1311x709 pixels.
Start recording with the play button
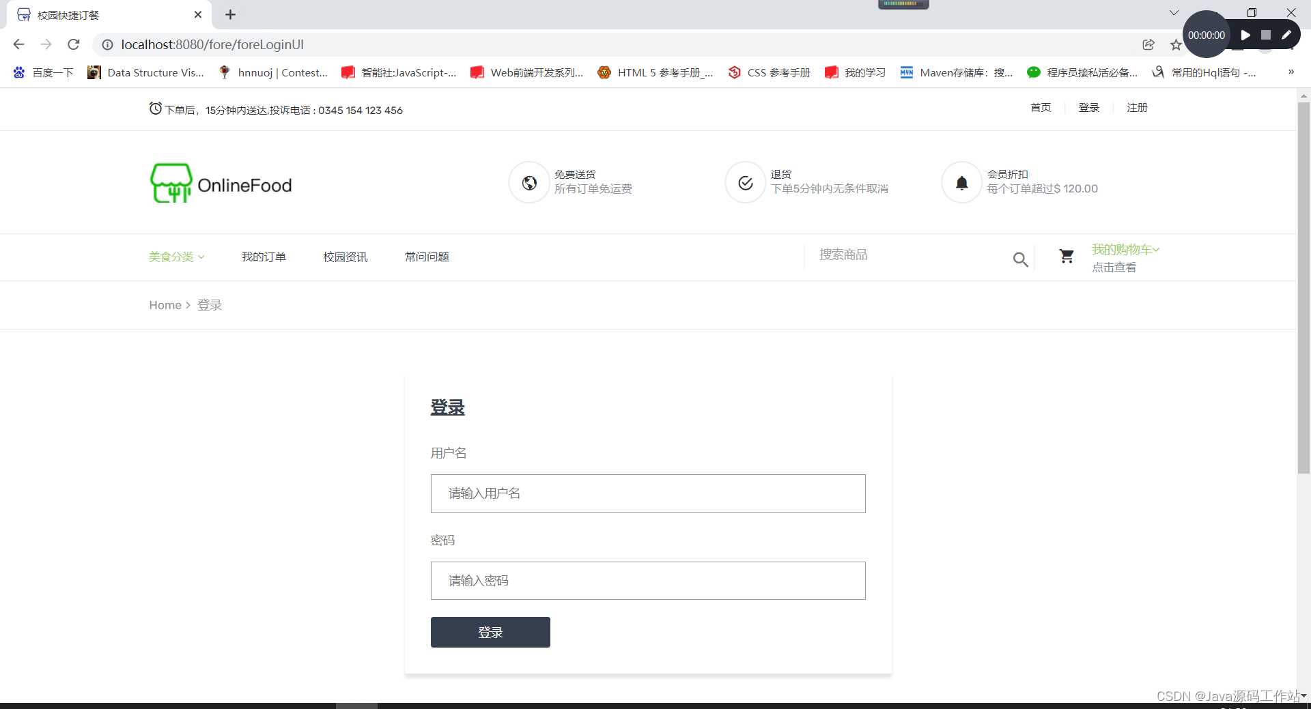pos(1245,35)
